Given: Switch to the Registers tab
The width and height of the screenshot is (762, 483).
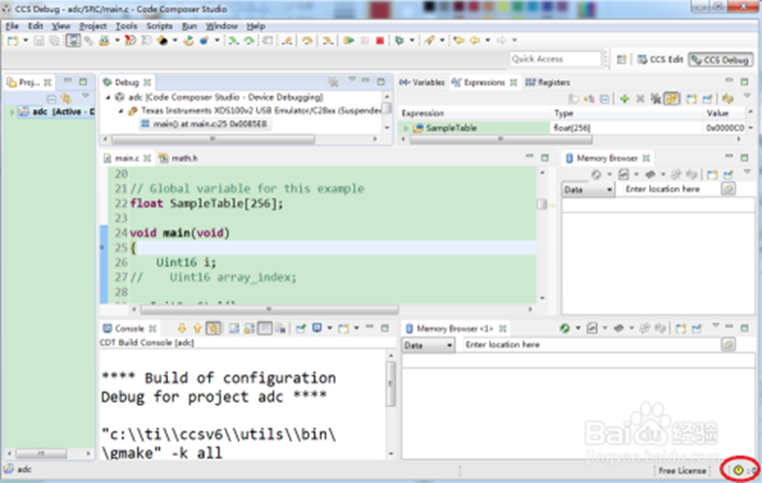Looking at the screenshot, I should [x=548, y=83].
